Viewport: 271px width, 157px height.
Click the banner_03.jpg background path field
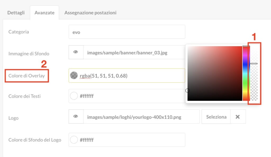click(x=134, y=53)
